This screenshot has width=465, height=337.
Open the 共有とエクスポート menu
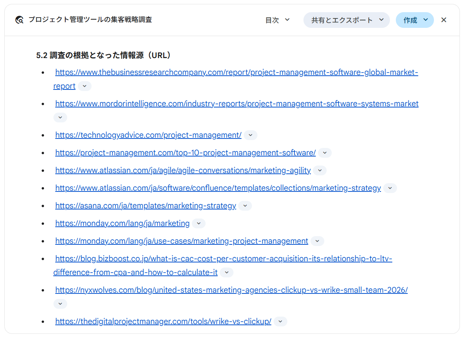click(x=346, y=20)
